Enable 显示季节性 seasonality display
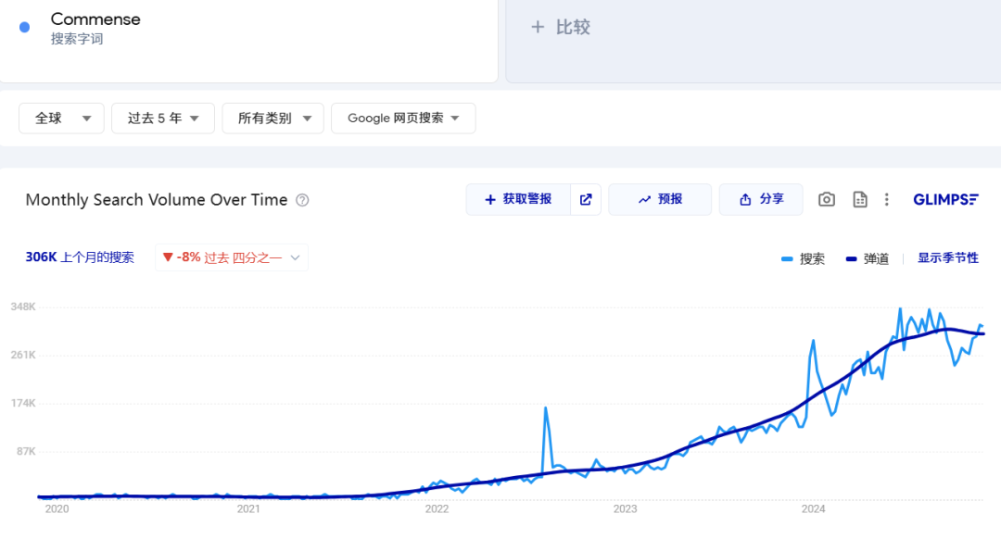This screenshot has width=1001, height=539. coord(947,258)
